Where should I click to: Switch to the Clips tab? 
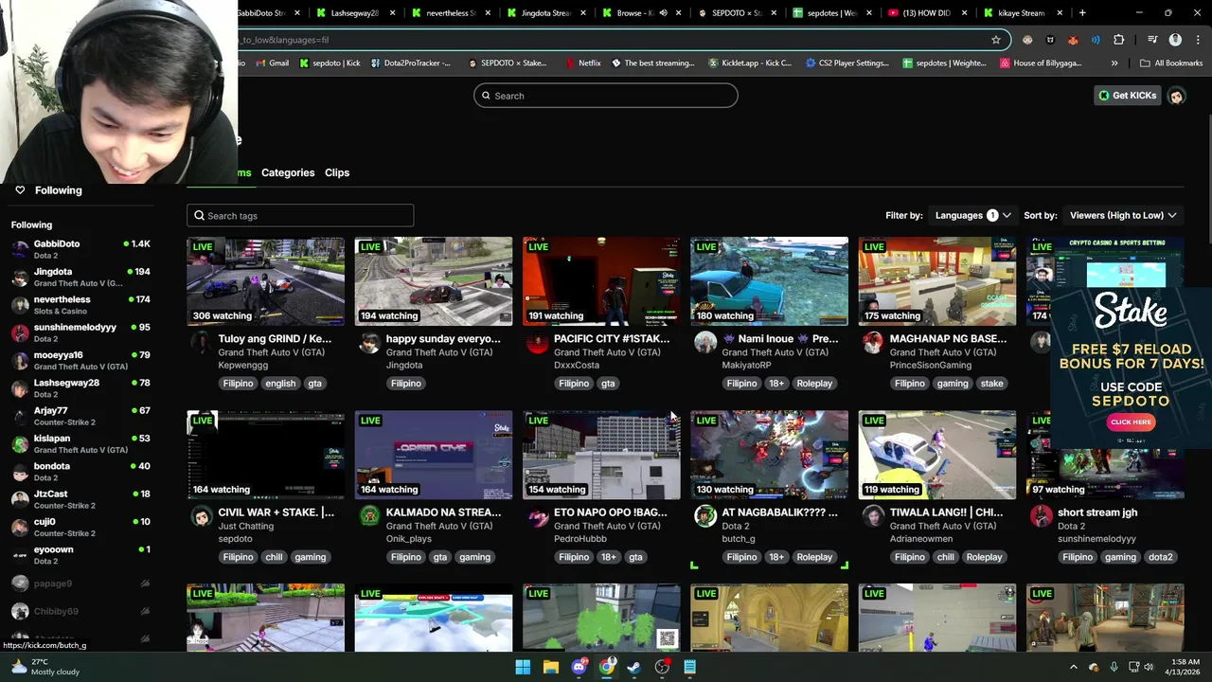(x=337, y=172)
